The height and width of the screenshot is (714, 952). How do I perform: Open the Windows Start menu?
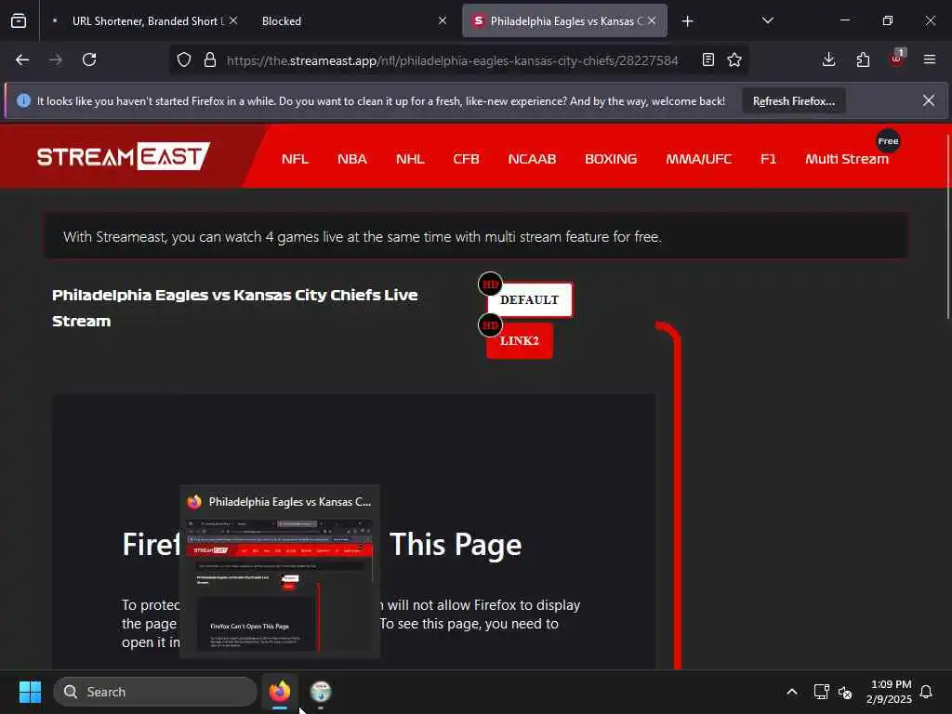(x=30, y=692)
